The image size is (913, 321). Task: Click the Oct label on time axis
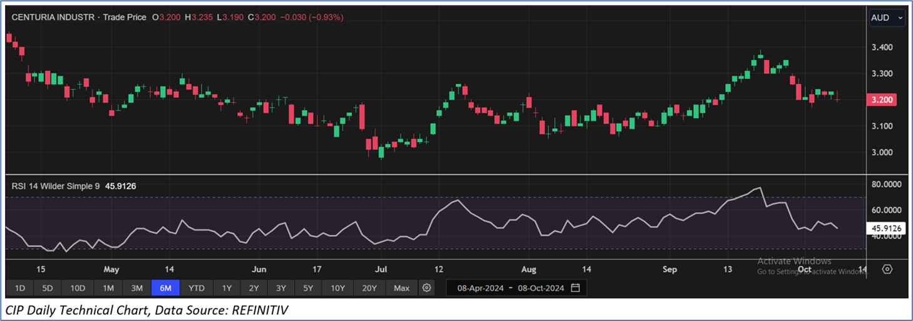805,270
